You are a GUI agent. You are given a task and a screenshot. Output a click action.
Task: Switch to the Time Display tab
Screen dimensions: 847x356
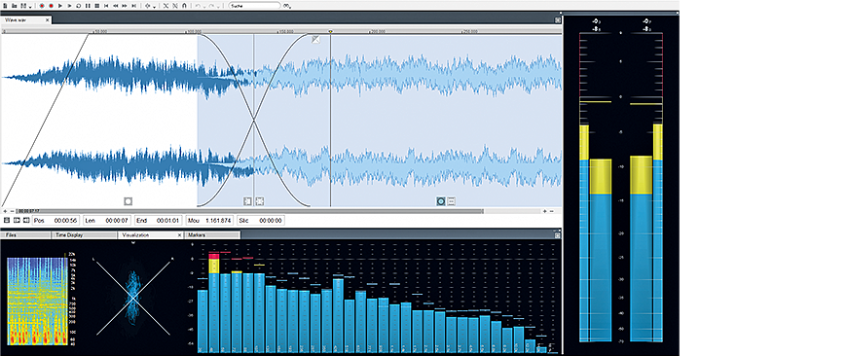[x=85, y=235]
